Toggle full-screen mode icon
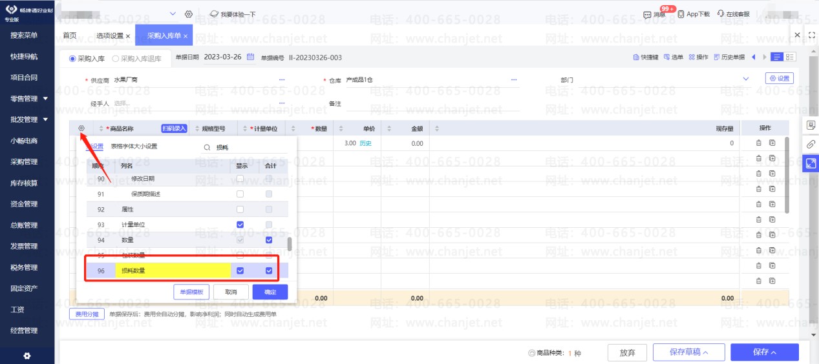 [811, 35]
